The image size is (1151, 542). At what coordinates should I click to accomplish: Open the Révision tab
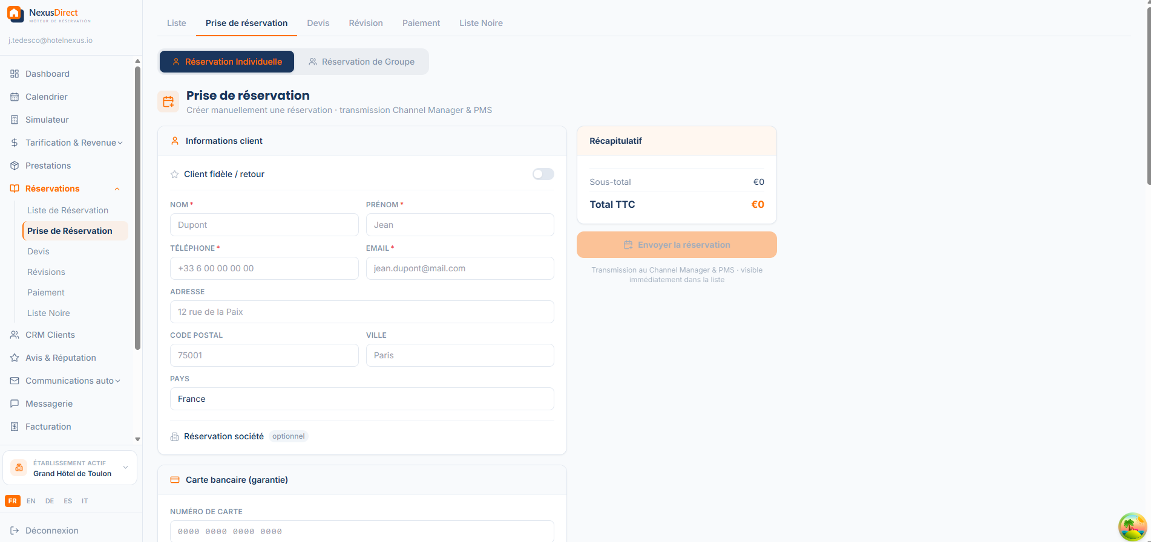point(366,23)
